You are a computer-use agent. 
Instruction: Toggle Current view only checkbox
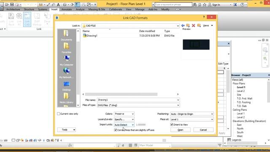58,114
